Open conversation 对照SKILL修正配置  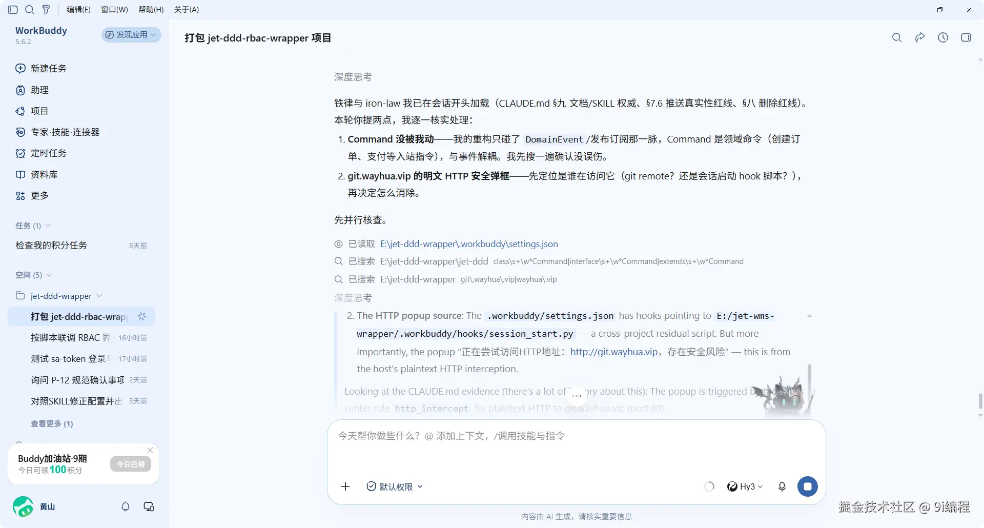tap(81, 400)
